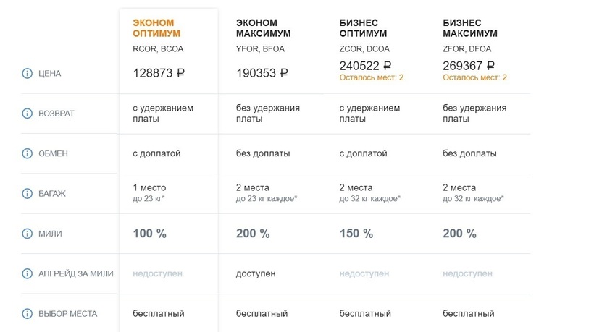Click the БАГАЖ info icon
This screenshot has height=332, width=594.
click(x=28, y=194)
